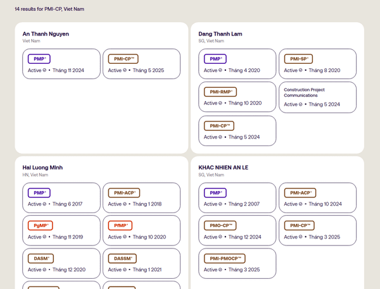The width and height of the screenshot is (380, 289).
Task: Click Active check icon beside Tháng 11 2024
Action: click(x=44, y=70)
